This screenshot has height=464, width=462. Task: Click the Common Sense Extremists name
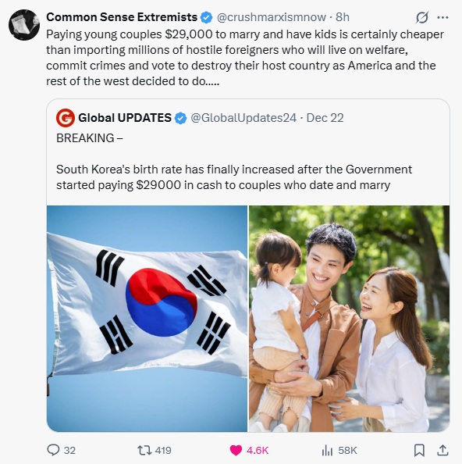click(x=122, y=17)
